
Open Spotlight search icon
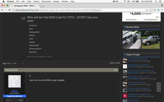pyautogui.click(x=156, y=1)
